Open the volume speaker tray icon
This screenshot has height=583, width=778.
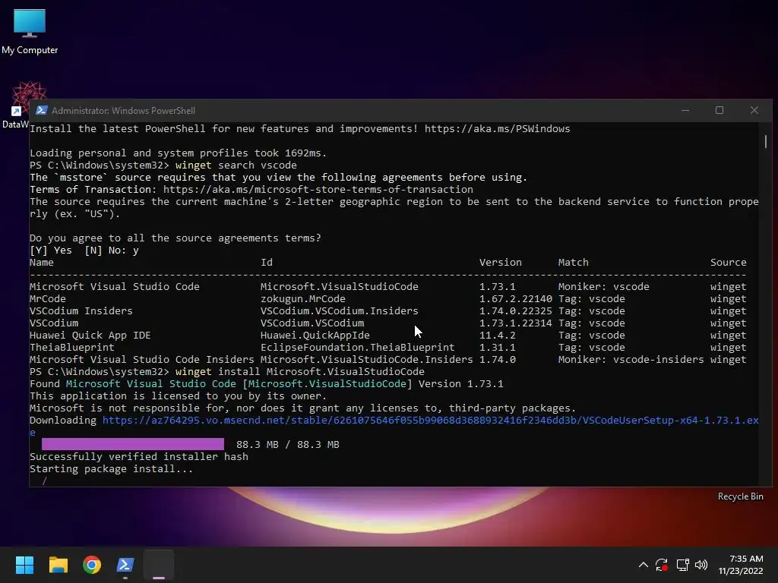(701, 565)
